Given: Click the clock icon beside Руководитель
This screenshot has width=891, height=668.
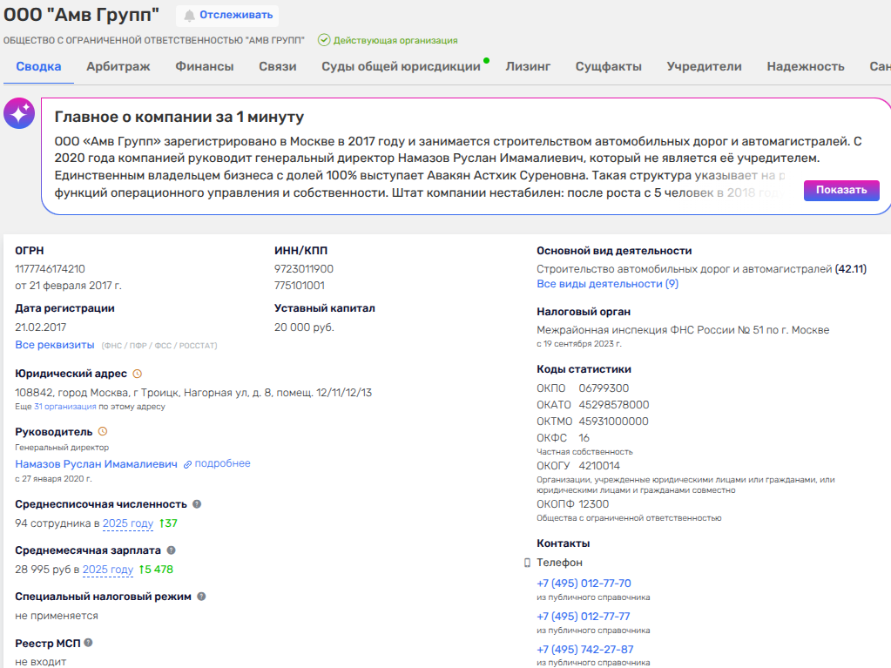Looking at the screenshot, I should [x=103, y=432].
